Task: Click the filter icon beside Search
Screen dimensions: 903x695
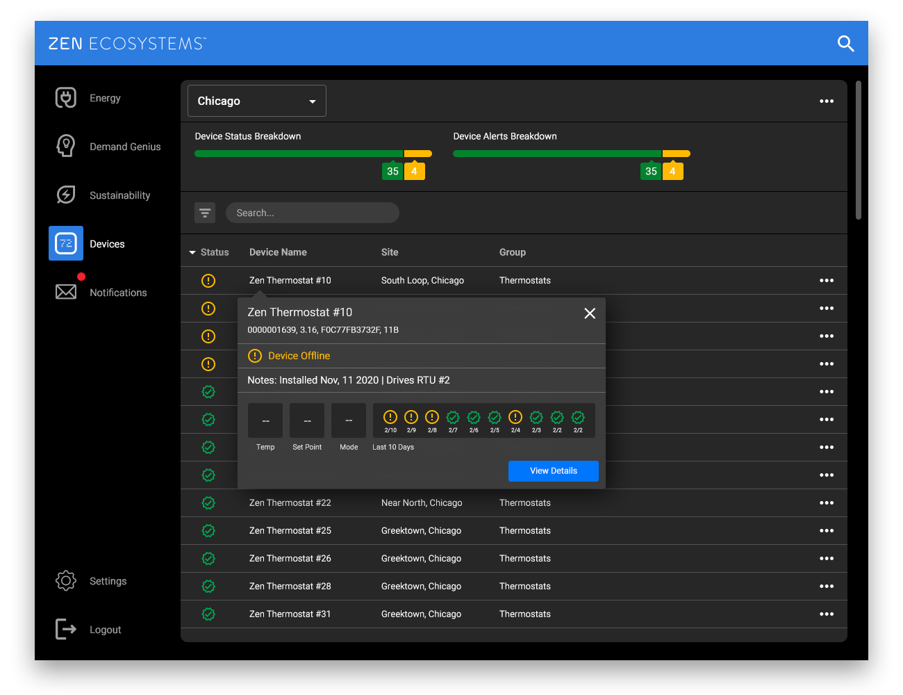Action: [205, 213]
